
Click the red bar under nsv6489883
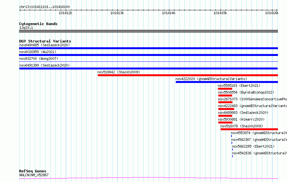pyautogui.click(x=225, y=116)
